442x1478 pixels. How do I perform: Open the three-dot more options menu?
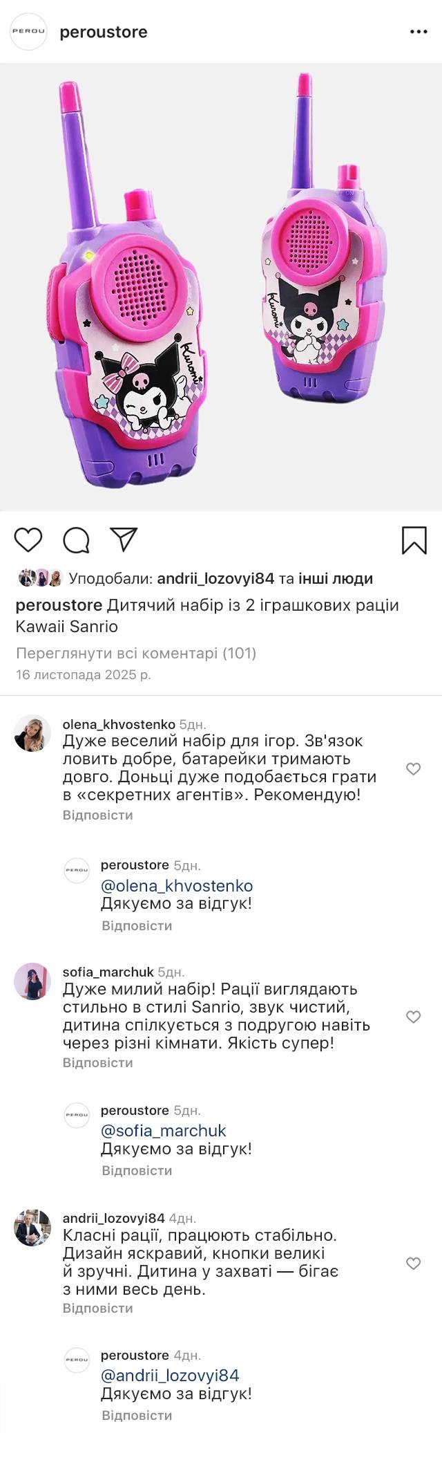pyautogui.click(x=419, y=32)
